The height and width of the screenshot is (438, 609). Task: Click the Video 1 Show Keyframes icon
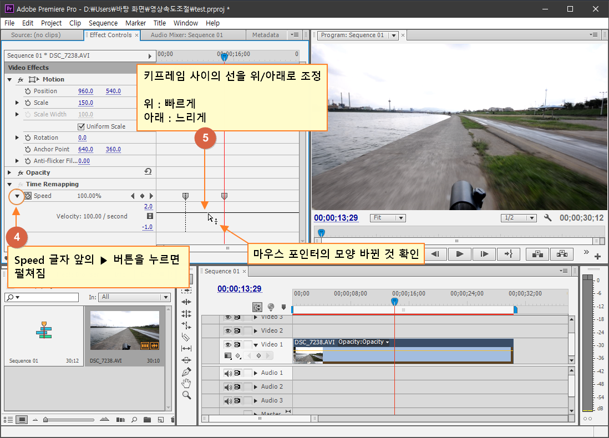[x=238, y=356]
